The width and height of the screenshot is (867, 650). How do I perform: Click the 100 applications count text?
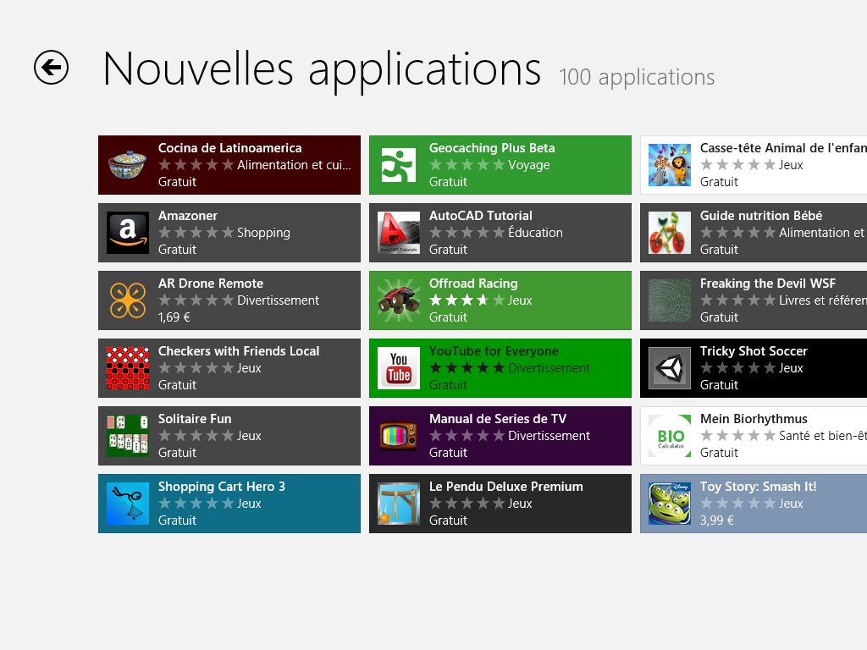(x=637, y=78)
